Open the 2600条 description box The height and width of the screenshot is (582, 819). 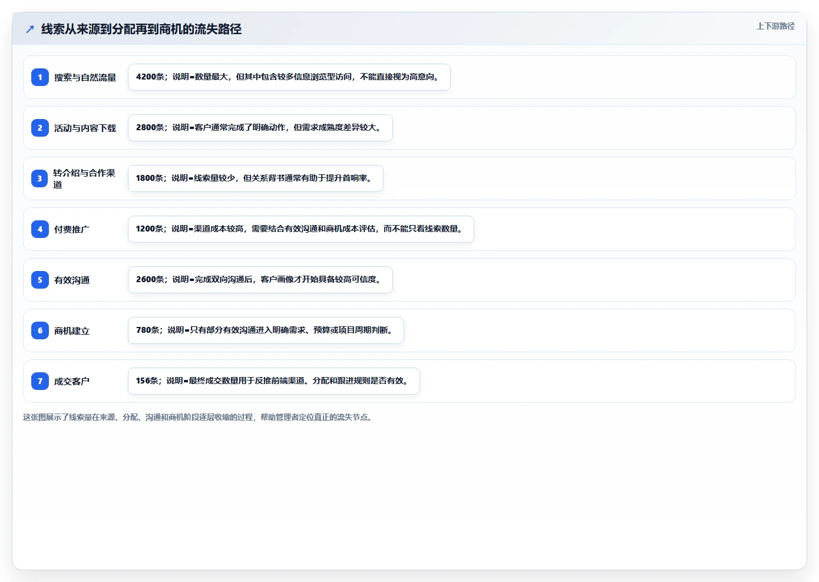pos(260,280)
